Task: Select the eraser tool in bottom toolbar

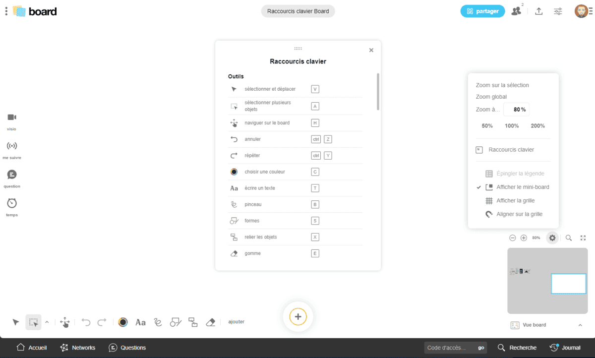Action: pyautogui.click(x=210, y=322)
